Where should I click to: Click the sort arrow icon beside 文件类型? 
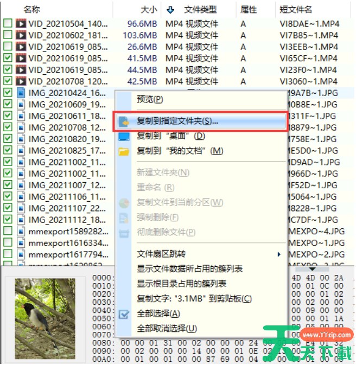tap(170, 10)
